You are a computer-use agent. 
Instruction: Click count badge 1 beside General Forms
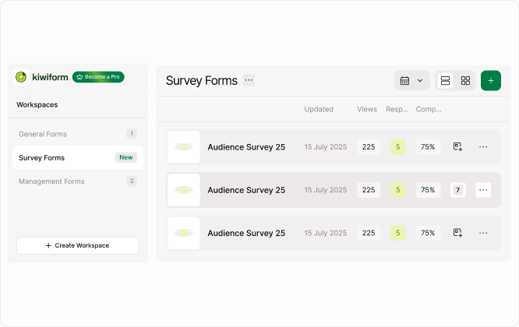132,134
